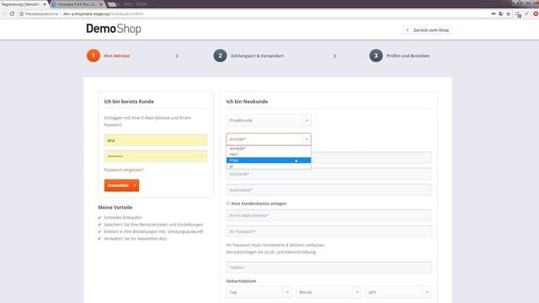
Task: Click Zurück zum Shop button
Action: tap(427, 30)
